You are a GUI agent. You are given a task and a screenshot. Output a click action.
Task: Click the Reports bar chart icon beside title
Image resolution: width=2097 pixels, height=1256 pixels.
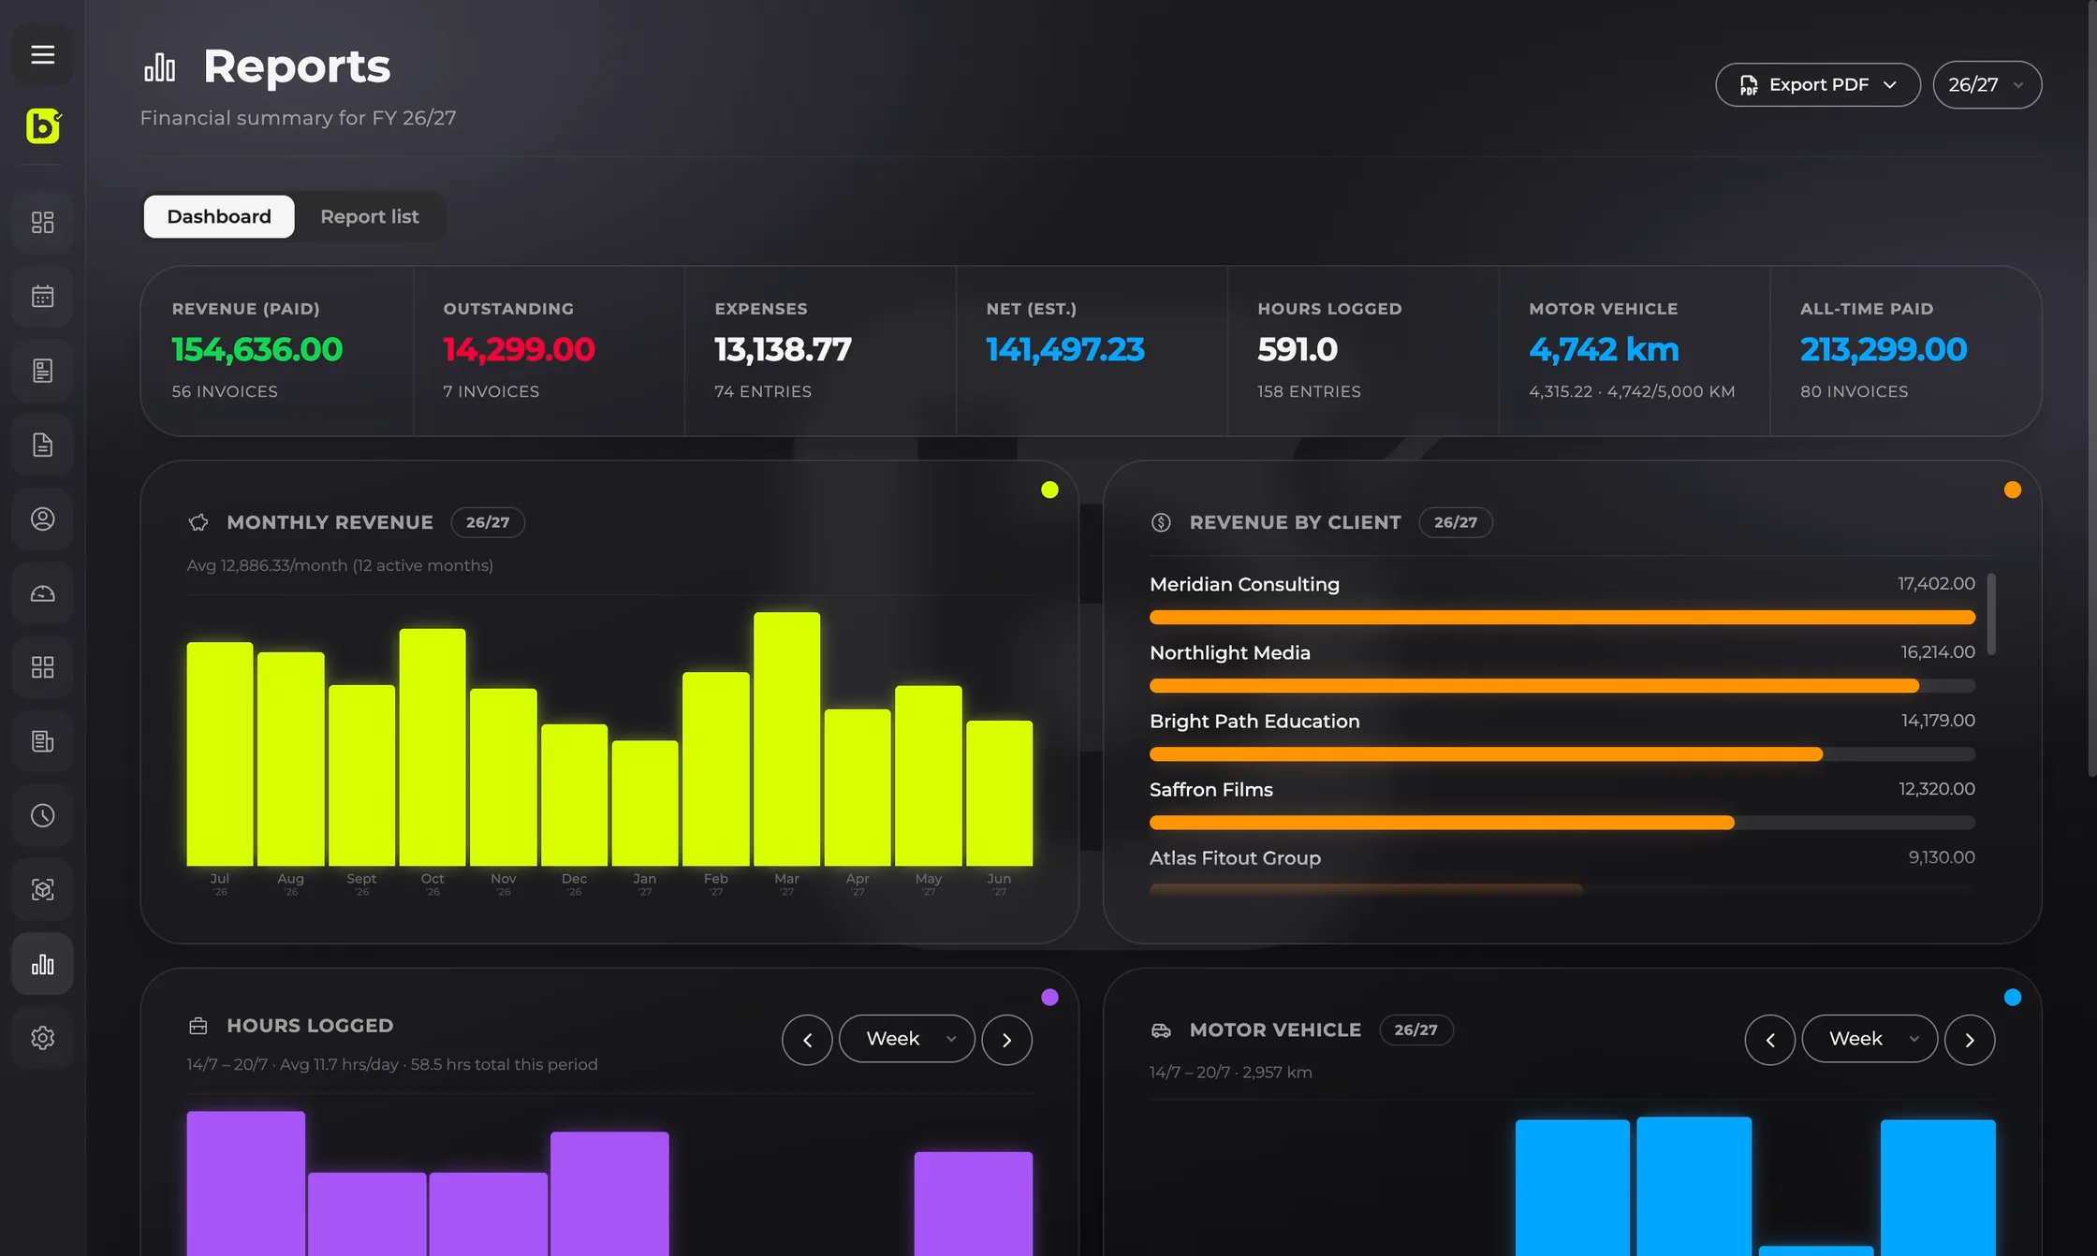coord(159,67)
